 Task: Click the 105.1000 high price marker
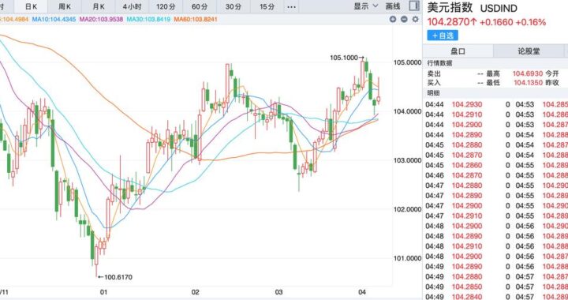[346, 58]
